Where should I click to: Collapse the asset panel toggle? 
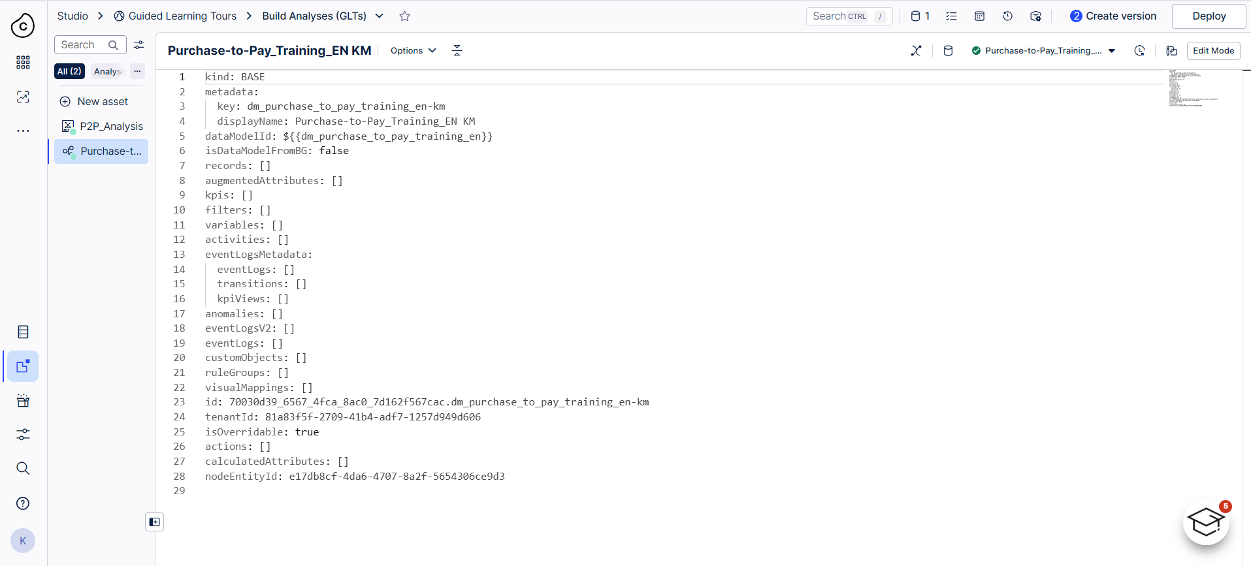point(154,522)
